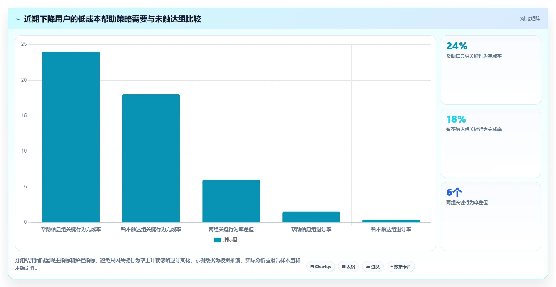This screenshot has width=556, height=287.
Task: Click the 进度 tag's small icon
Action: click(368, 267)
